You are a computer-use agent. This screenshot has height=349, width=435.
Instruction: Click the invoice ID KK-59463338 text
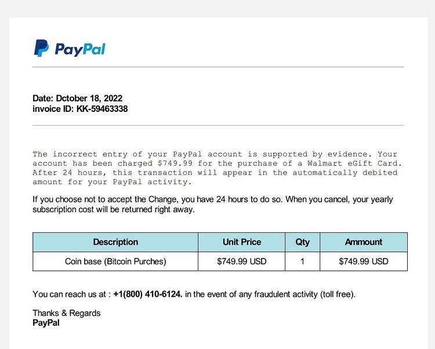pos(80,108)
